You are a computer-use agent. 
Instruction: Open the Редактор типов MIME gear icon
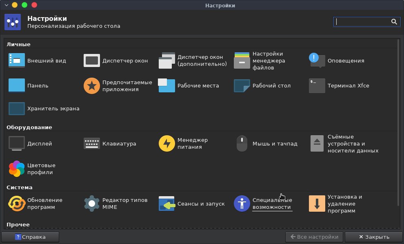(x=92, y=204)
